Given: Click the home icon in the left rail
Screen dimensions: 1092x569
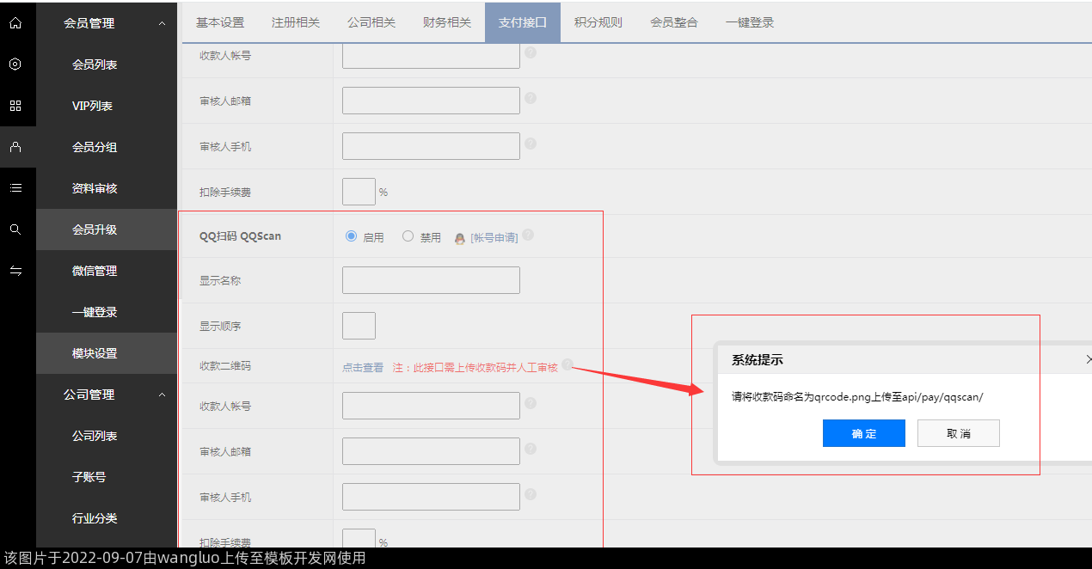Looking at the screenshot, I should pos(15,23).
